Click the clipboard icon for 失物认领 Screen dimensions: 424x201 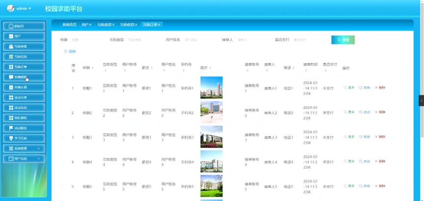(x=11, y=87)
